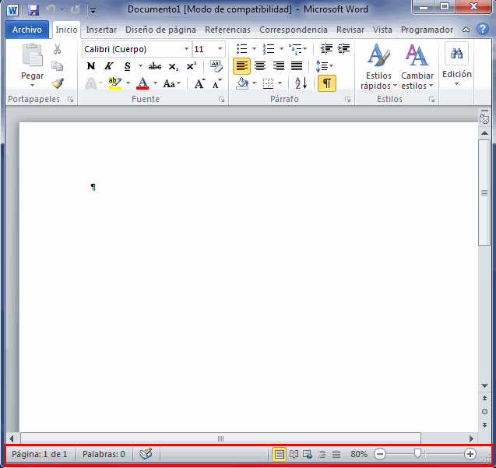Viewport: 496px width, 468px height.
Task: Open the font size dropdown showing 11
Action: click(220, 49)
